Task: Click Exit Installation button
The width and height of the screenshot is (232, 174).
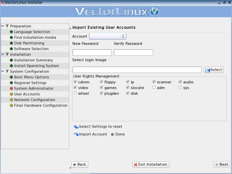Action: click(x=151, y=165)
